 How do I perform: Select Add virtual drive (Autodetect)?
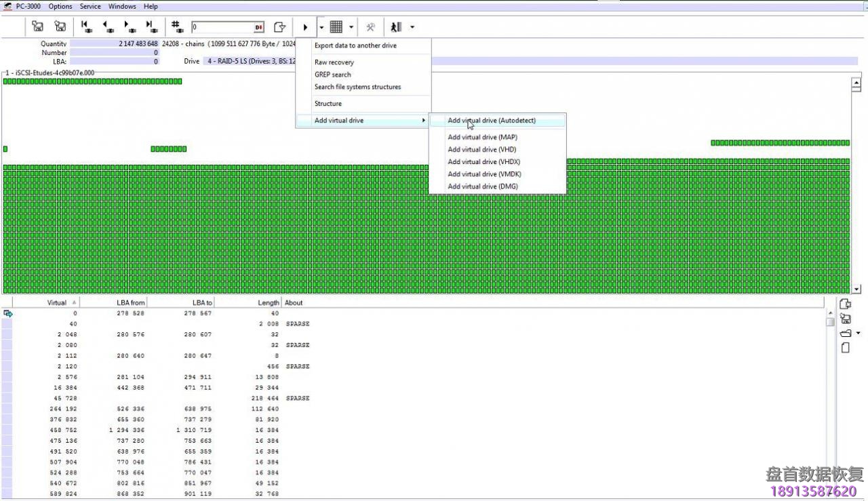click(492, 121)
